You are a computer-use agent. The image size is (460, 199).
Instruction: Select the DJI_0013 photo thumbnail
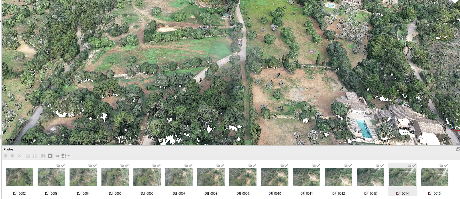click(x=371, y=177)
